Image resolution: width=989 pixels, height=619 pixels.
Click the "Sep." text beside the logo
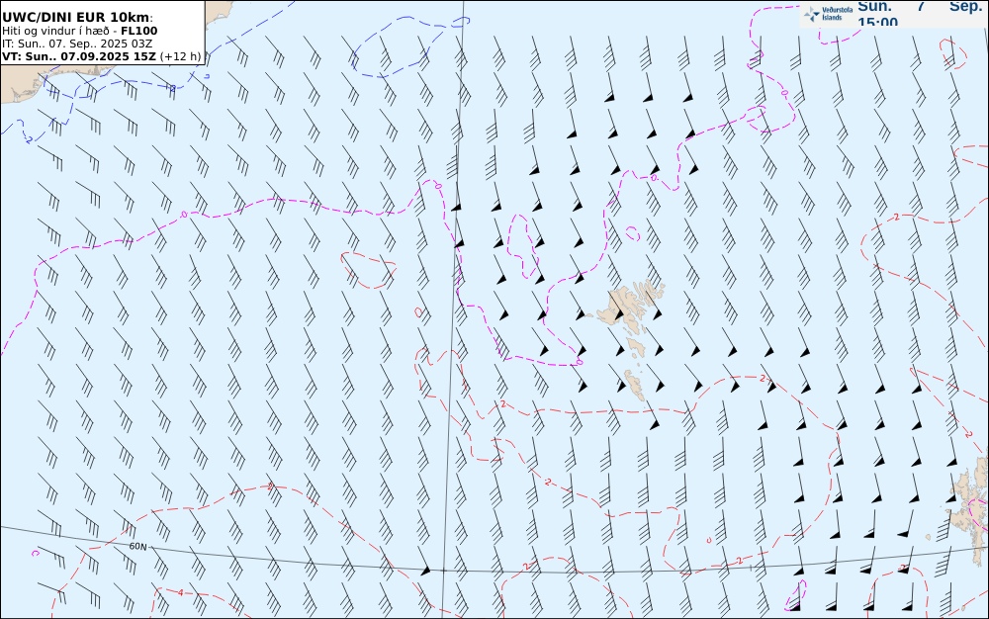(x=965, y=6)
